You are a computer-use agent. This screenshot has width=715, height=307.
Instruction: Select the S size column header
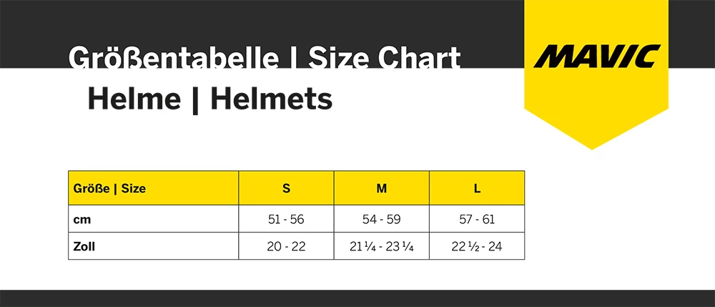[x=286, y=189]
